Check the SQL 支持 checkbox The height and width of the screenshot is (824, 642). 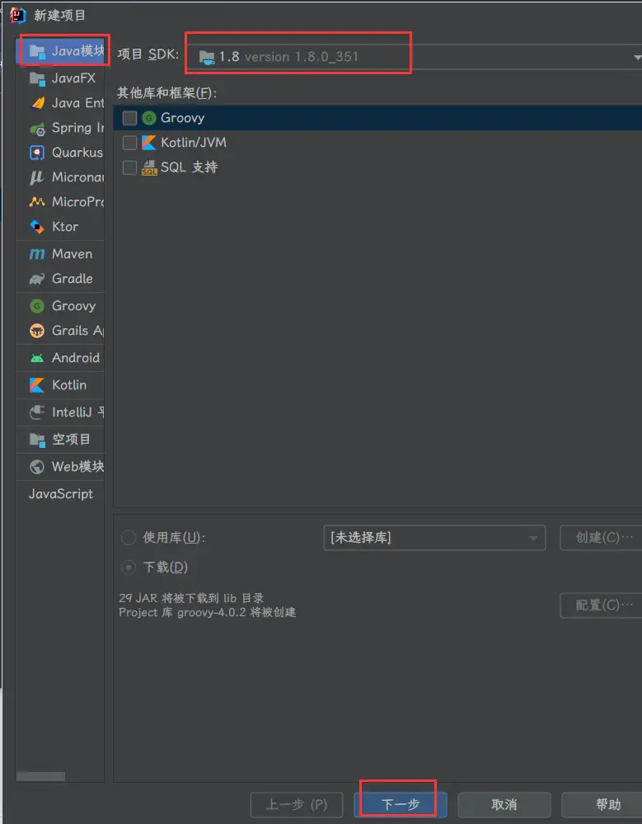[x=129, y=167]
